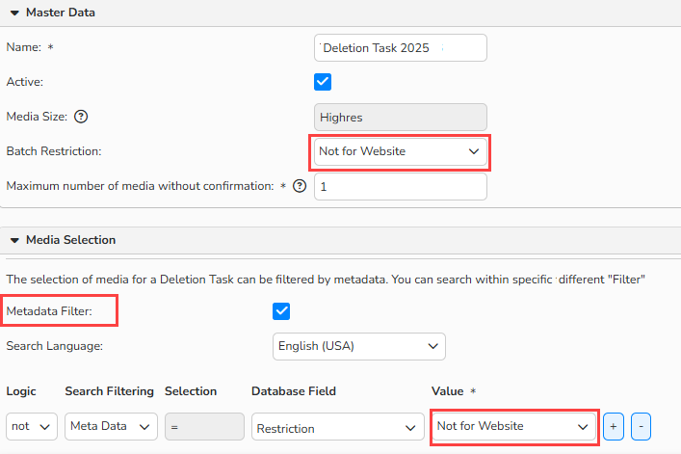This screenshot has width=681, height=454.
Task: Click the Master Data heading
Action: coord(61,13)
